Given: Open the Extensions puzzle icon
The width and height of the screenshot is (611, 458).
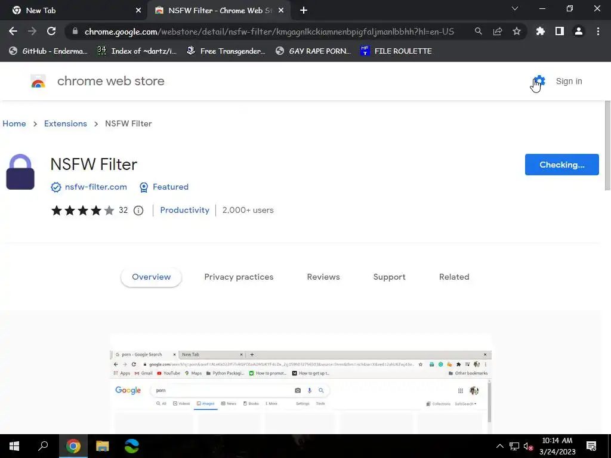Looking at the screenshot, I should coord(540,31).
